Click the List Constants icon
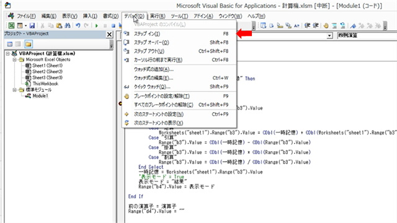The height and width of the screenshot is (223, 397). tap(272, 25)
